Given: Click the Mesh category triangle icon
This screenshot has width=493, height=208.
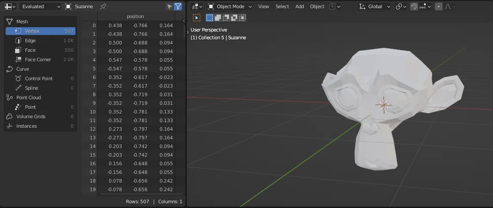Looking at the screenshot, I should [x=10, y=22].
